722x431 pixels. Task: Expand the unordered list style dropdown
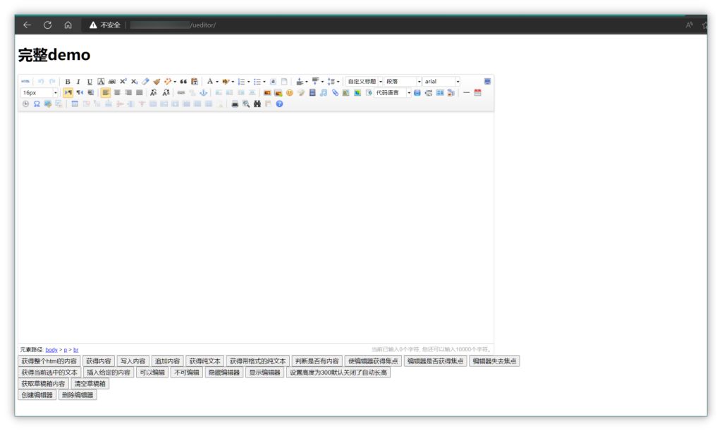(x=264, y=82)
